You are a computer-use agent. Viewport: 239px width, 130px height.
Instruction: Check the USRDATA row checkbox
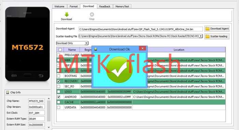[59, 107]
